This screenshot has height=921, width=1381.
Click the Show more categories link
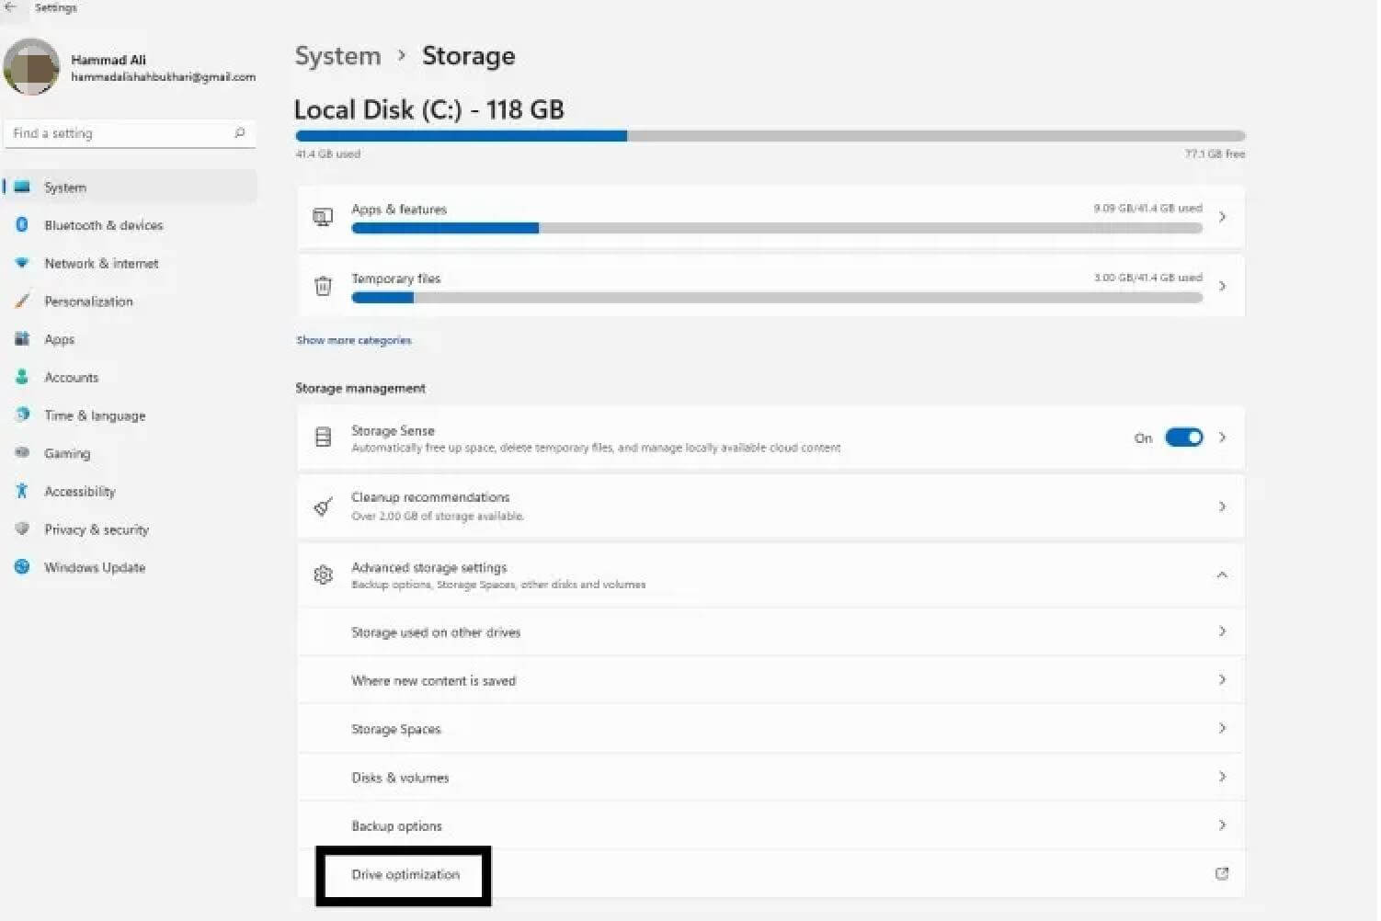point(354,340)
